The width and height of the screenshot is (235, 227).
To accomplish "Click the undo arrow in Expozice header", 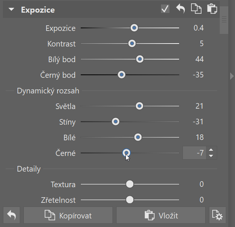I will coord(181,9).
